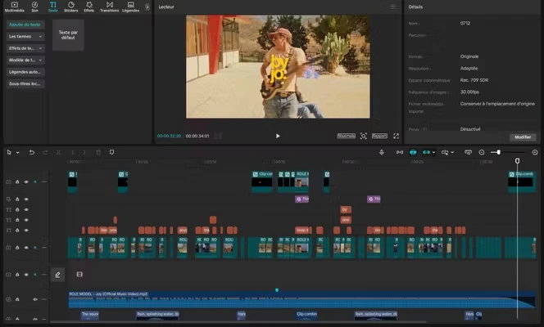Lock the ROLE MODEL audio track

pyautogui.click(x=17, y=299)
